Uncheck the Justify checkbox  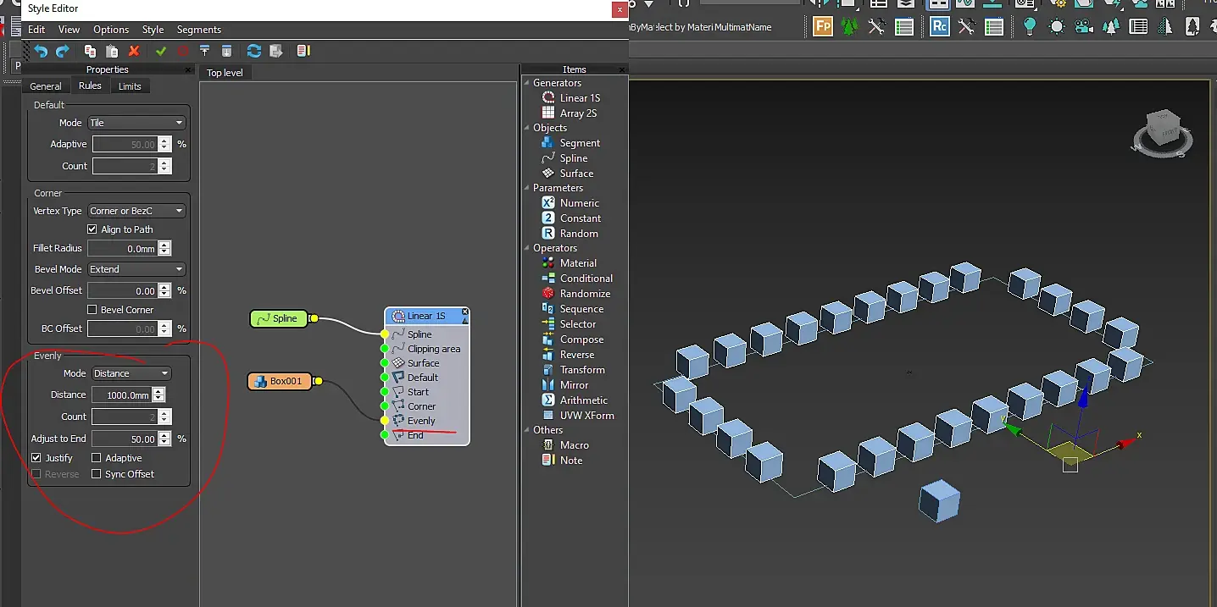tap(36, 458)
